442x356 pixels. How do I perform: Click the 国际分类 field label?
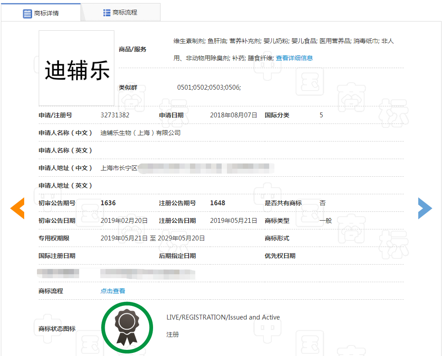[x=277, y=115]
